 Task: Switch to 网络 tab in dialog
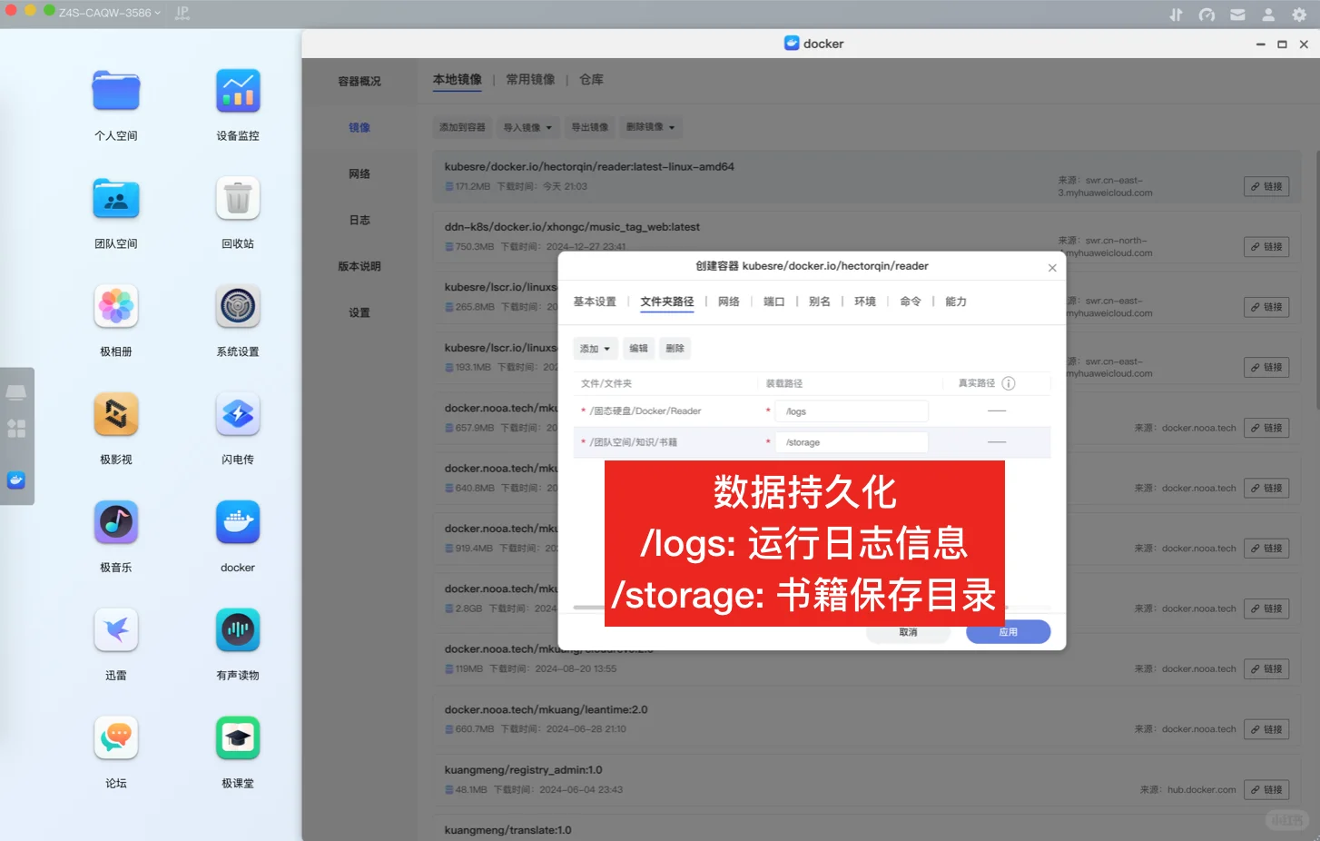pos(729,302)
